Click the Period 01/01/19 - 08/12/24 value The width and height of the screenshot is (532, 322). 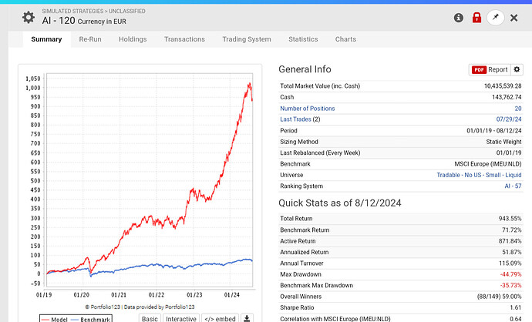tap(494, 130)
